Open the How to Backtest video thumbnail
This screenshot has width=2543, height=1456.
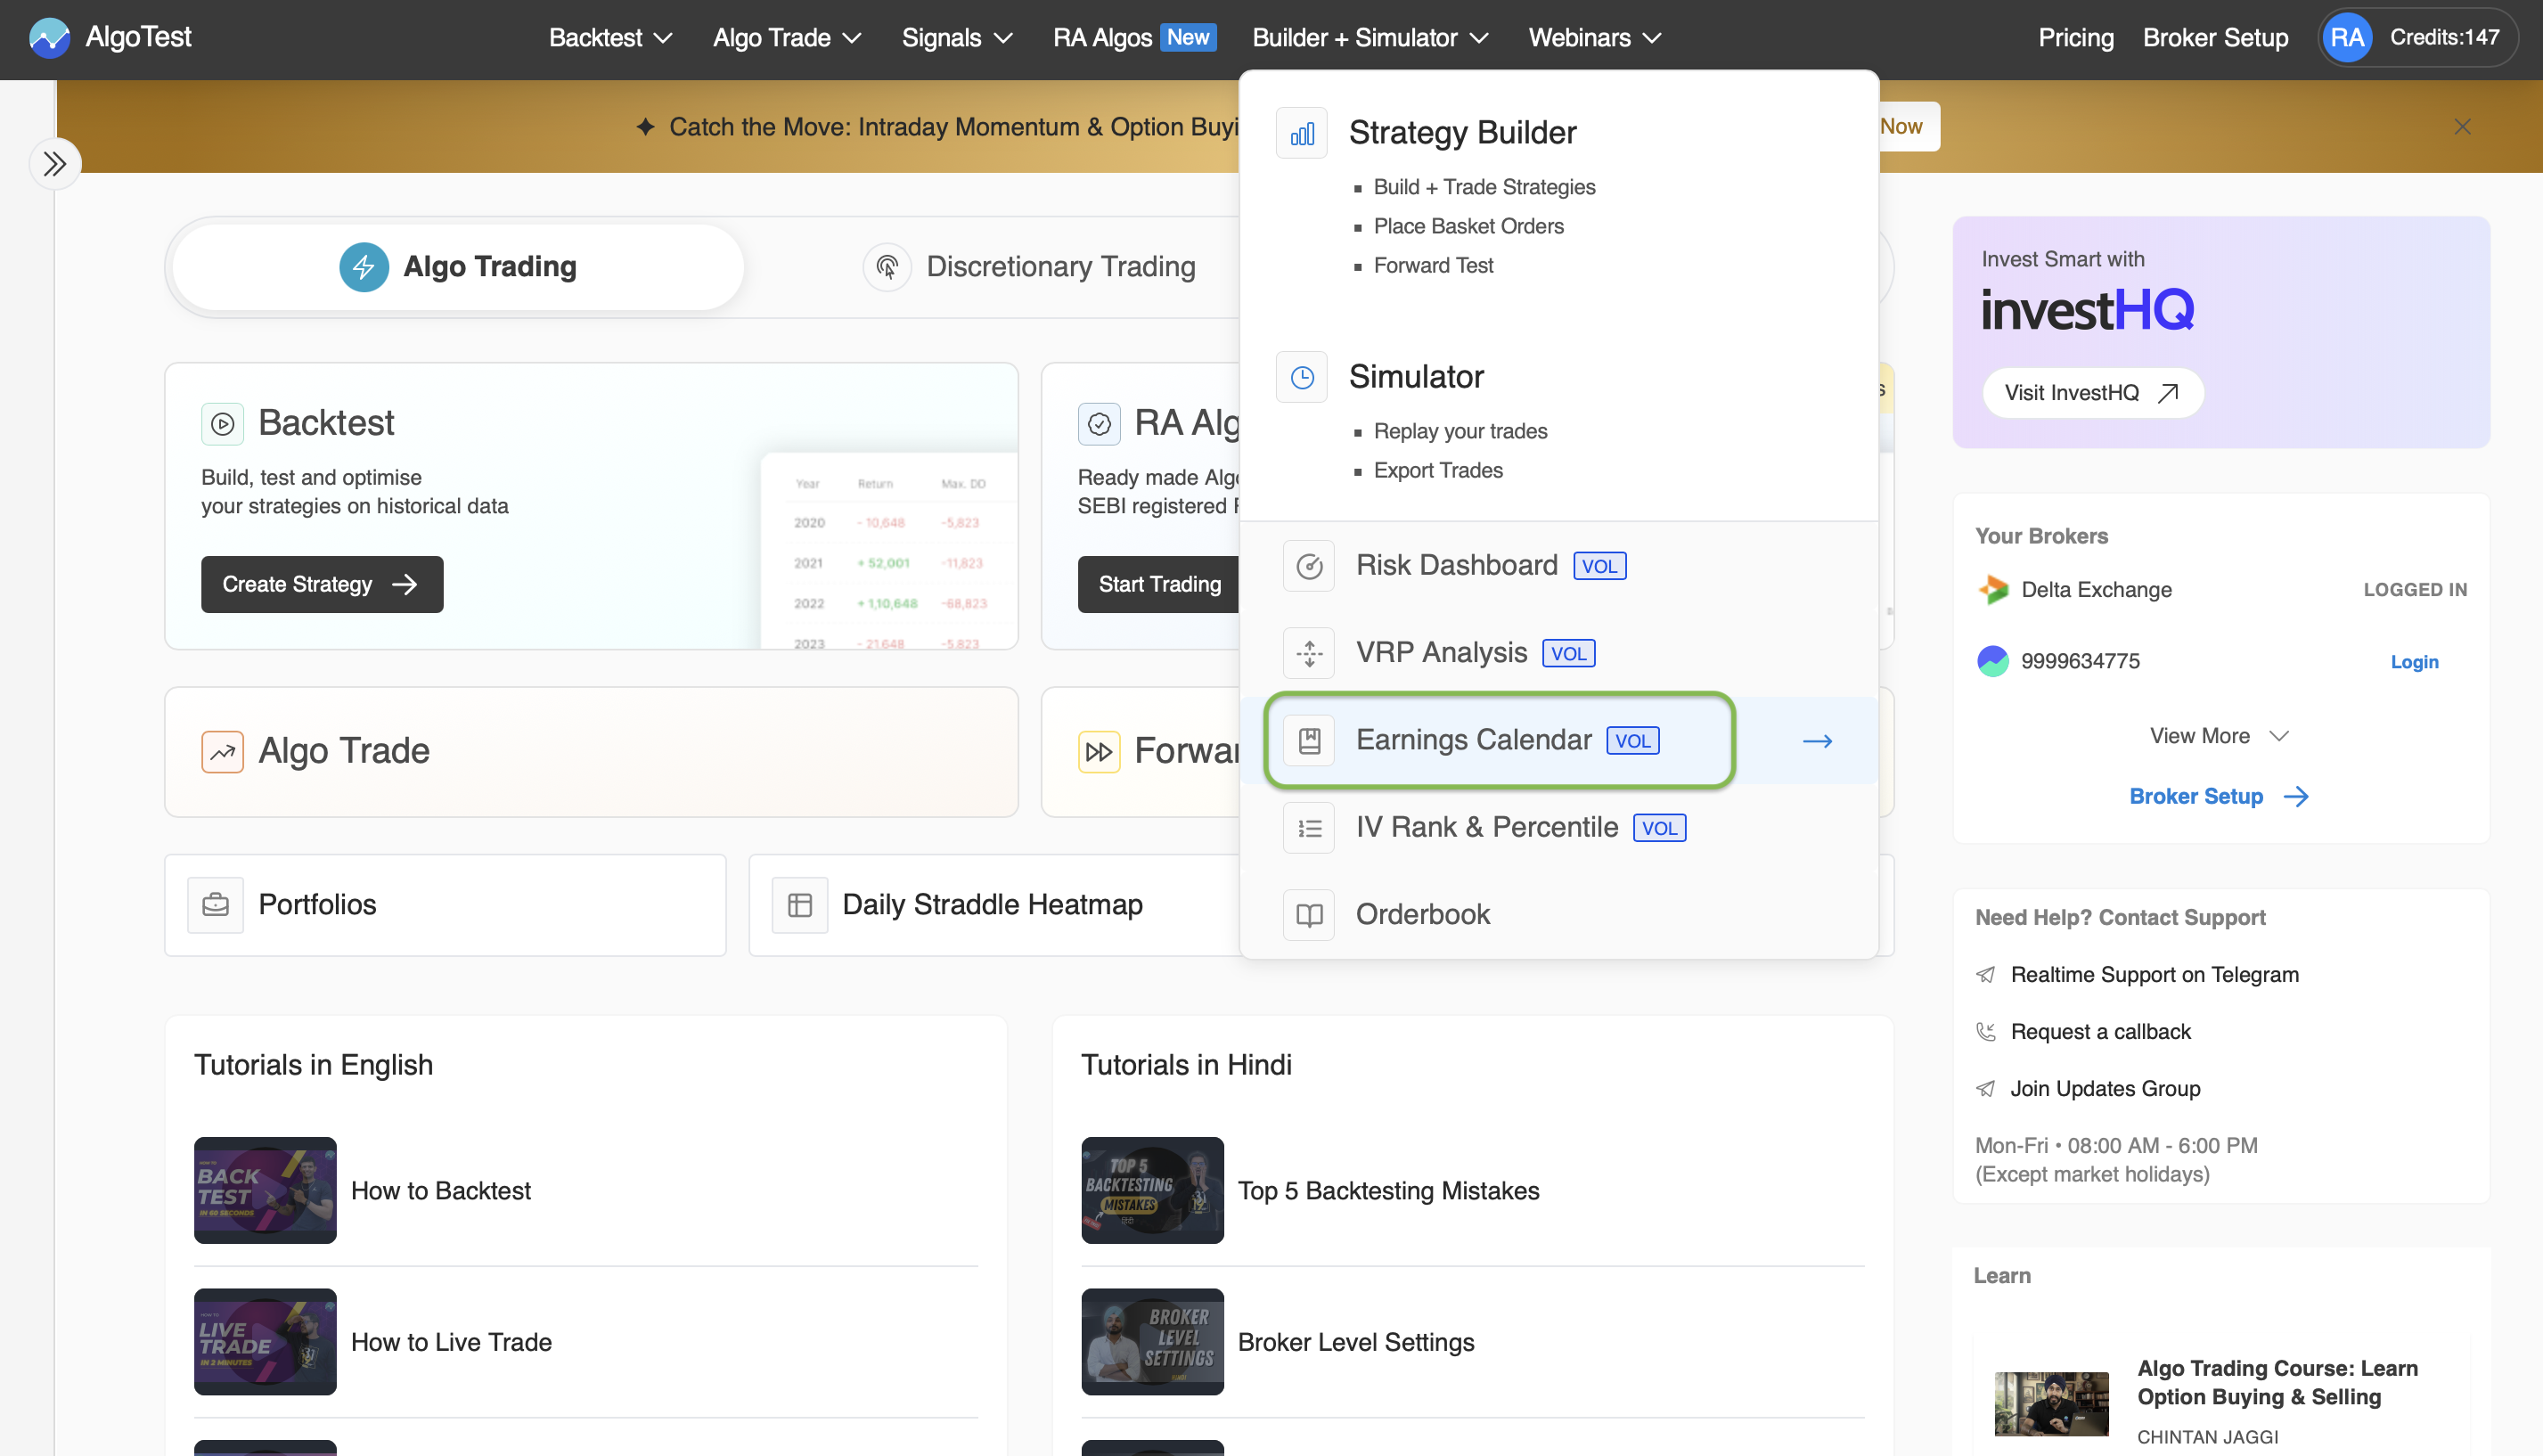265,1191
